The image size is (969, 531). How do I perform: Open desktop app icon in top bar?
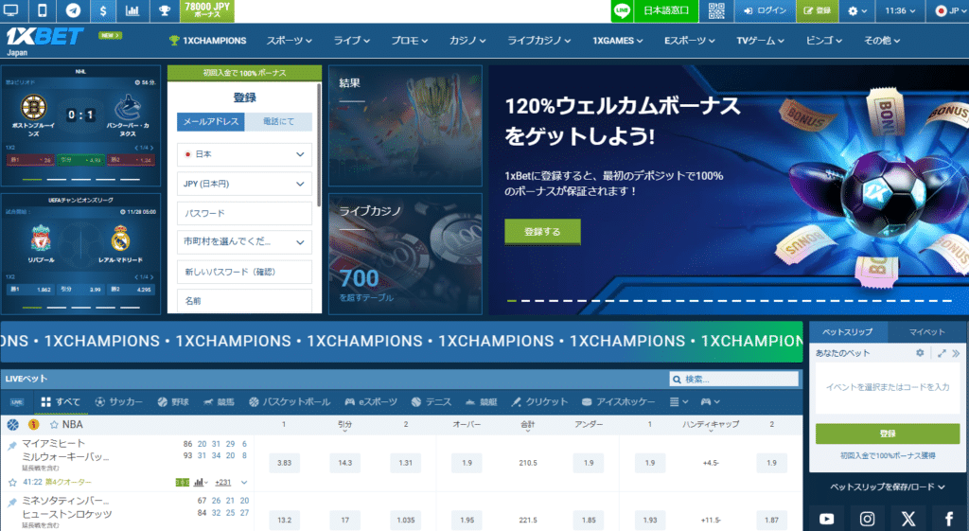coord(11,10)
